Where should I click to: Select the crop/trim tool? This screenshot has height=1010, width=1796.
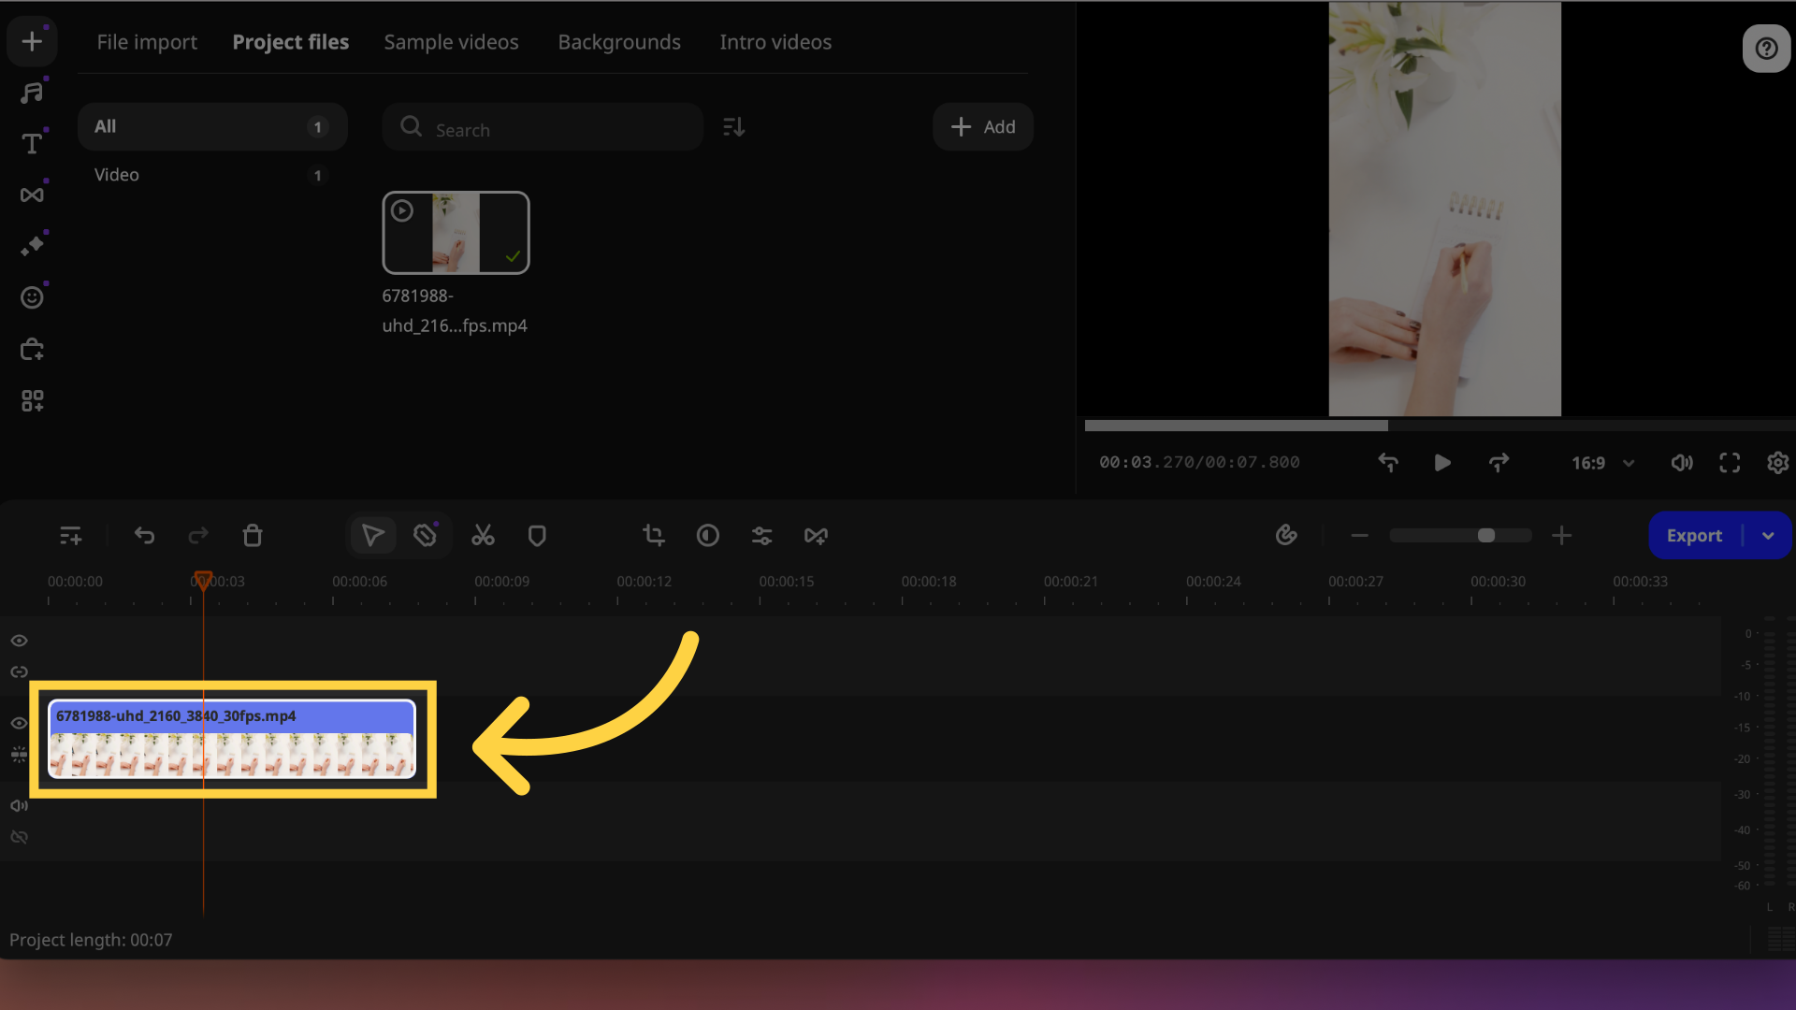pos(653,535)
